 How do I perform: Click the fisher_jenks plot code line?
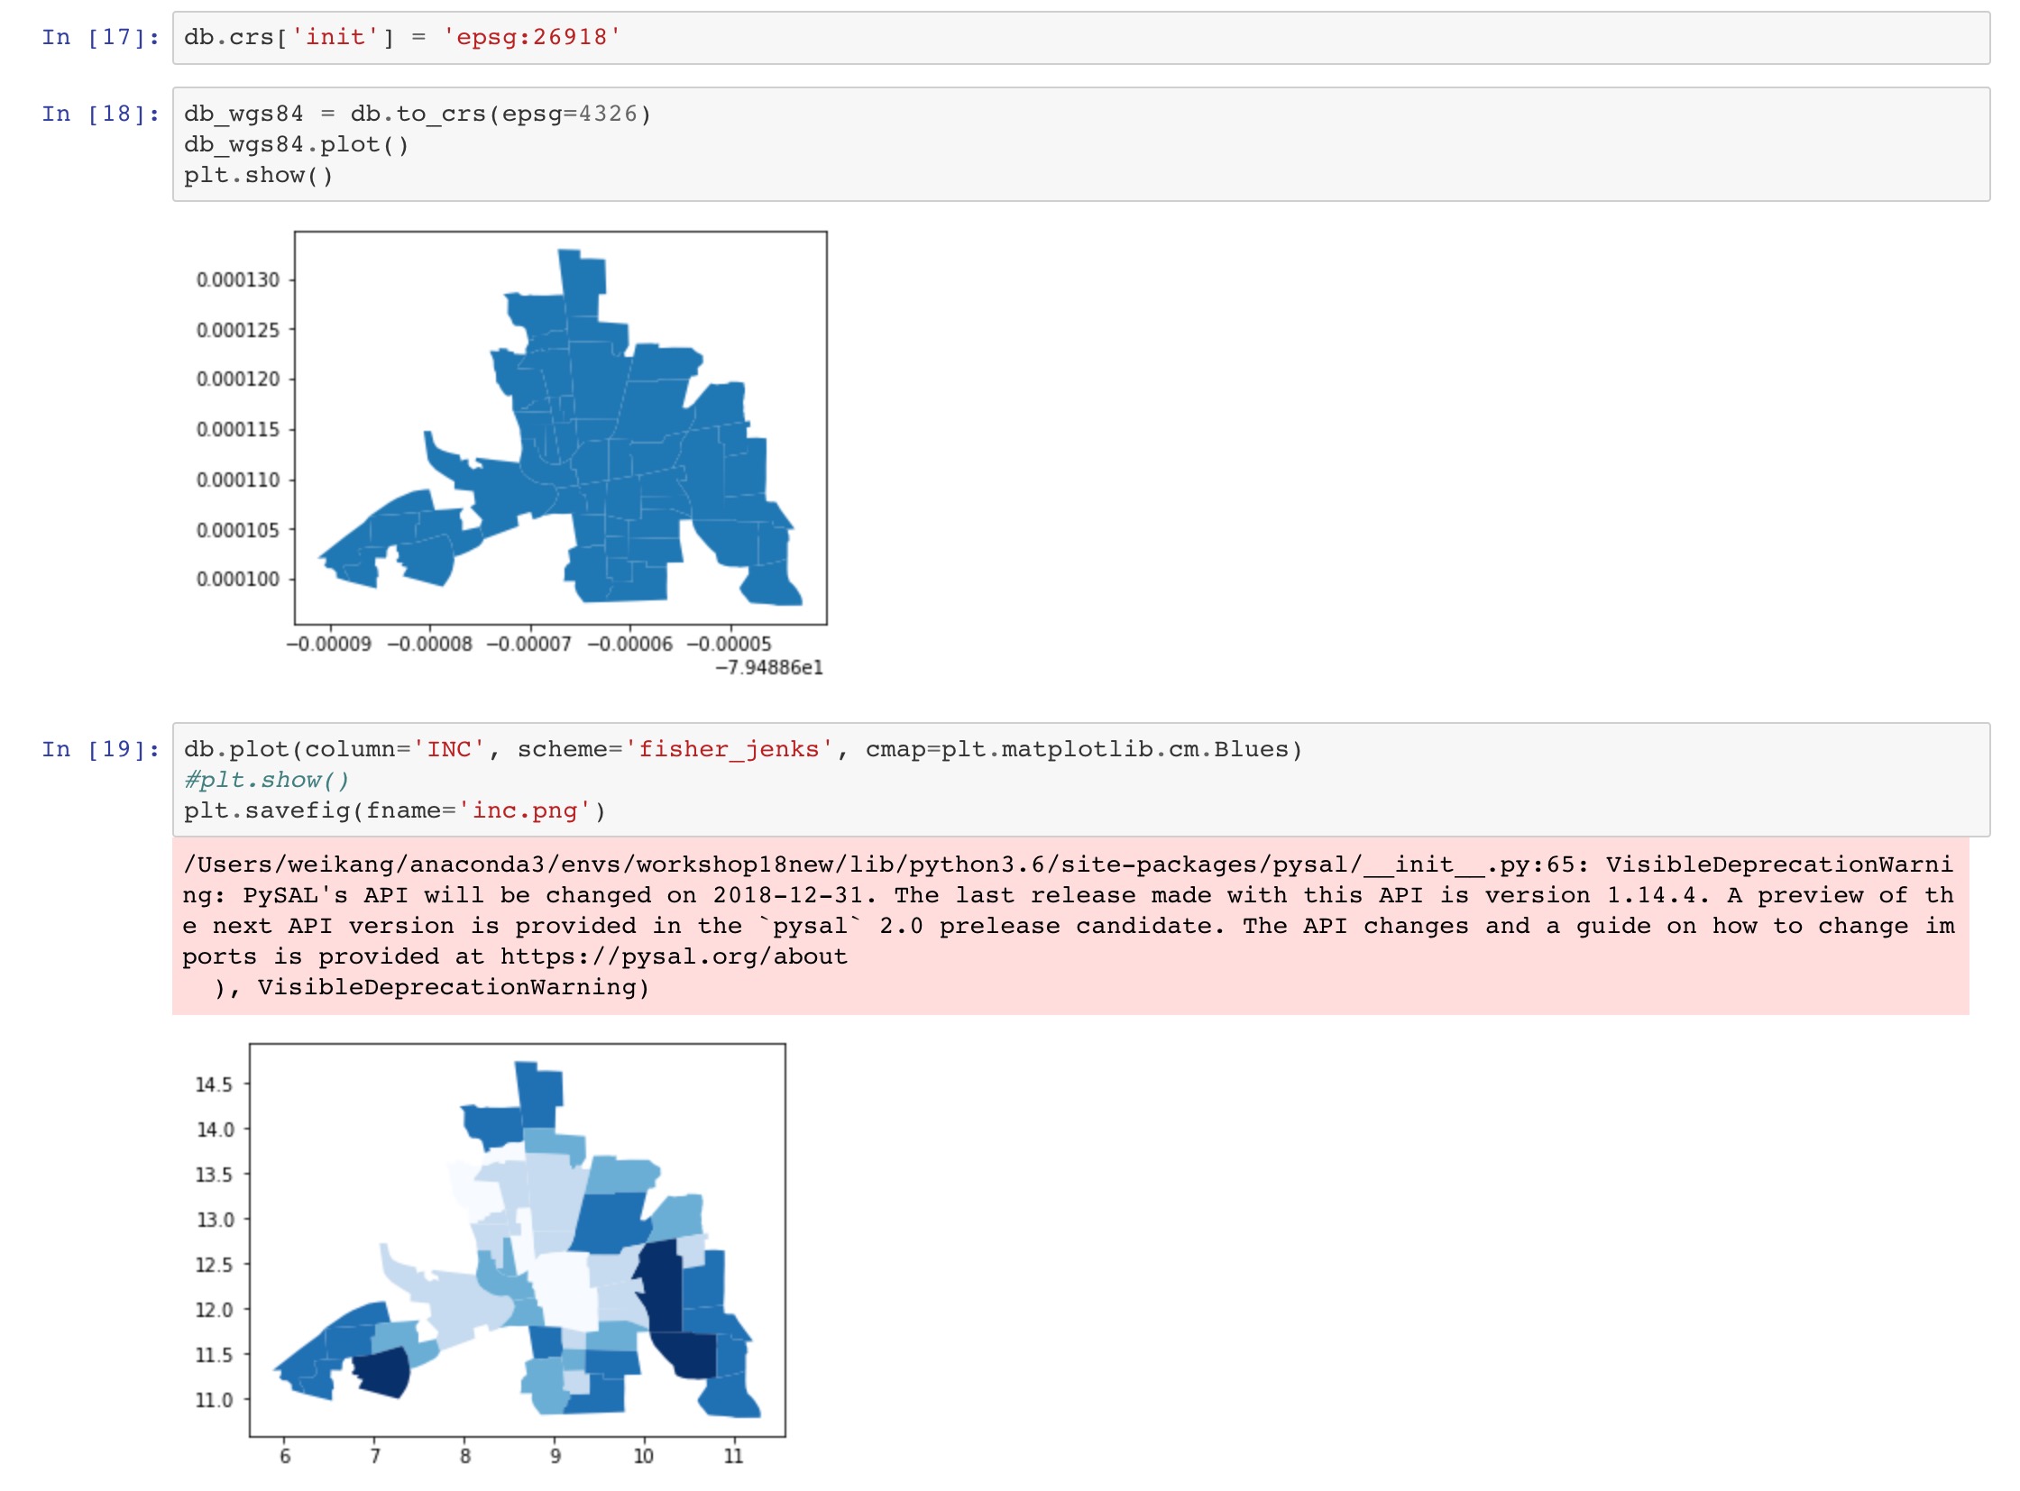tap(742, 750)
